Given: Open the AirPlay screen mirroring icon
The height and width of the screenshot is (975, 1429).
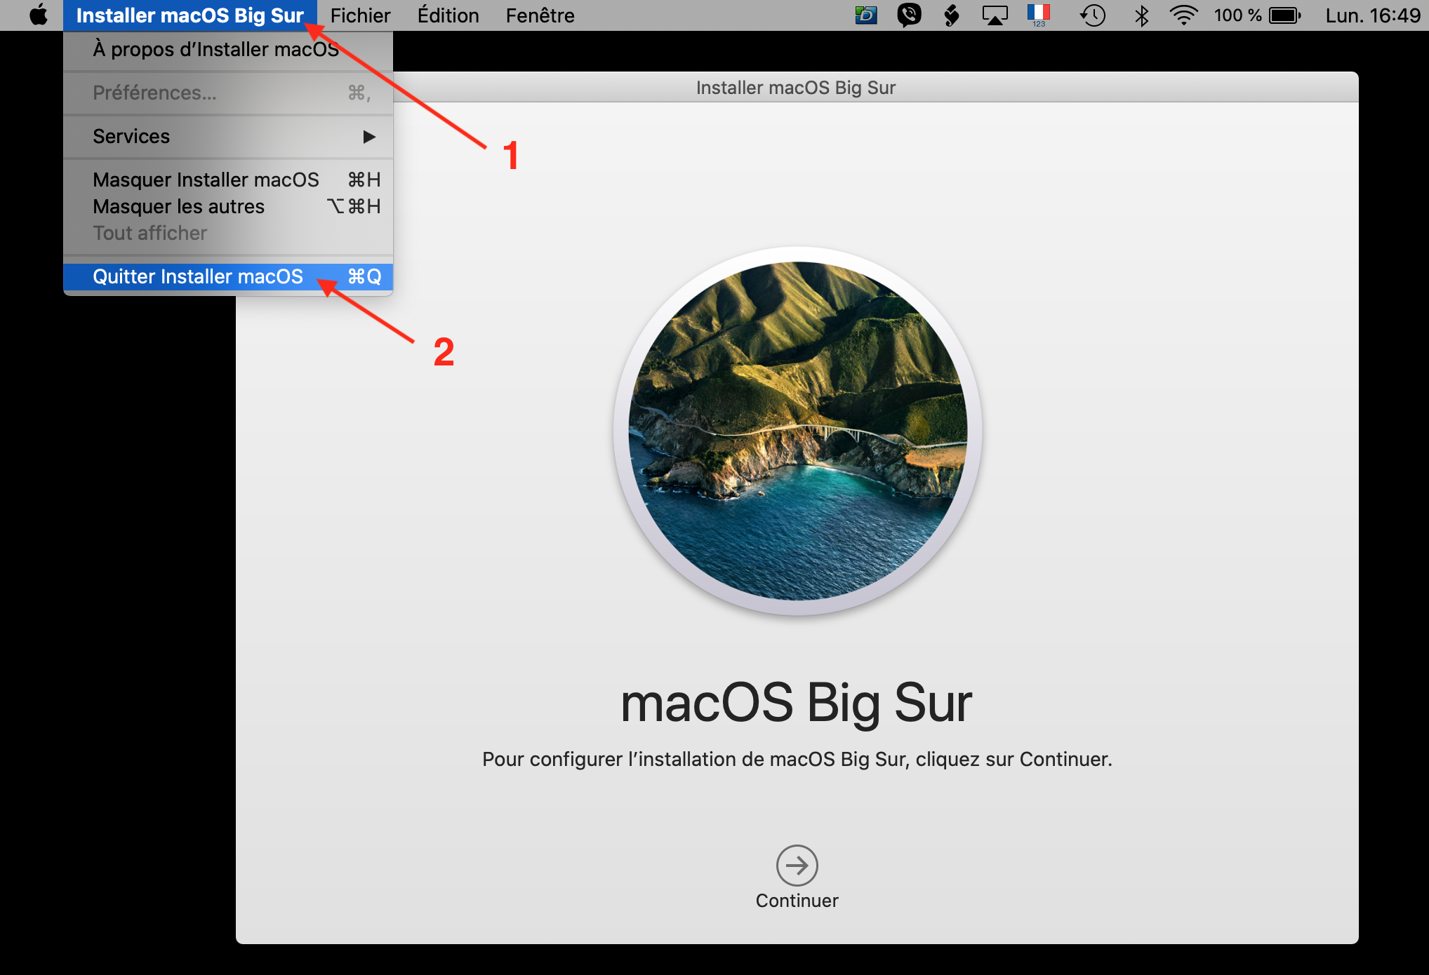Looking at the screenshot, I should (x=995, y=15).
